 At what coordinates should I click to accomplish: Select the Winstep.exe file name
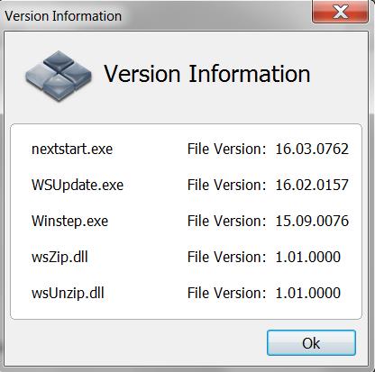69,221
